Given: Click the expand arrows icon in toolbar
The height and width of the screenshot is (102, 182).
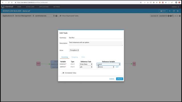Looking at the screenshot, I should click(175, 16).
